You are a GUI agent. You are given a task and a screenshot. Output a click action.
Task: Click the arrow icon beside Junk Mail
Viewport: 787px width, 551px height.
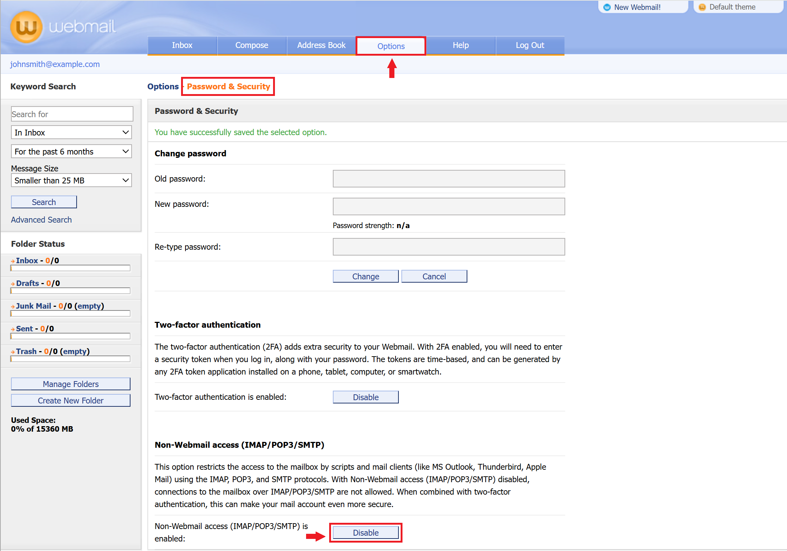click(x=13, y=306)
